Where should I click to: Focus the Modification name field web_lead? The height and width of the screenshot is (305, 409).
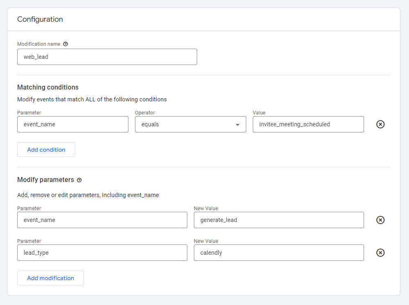[x=107, y=57]
